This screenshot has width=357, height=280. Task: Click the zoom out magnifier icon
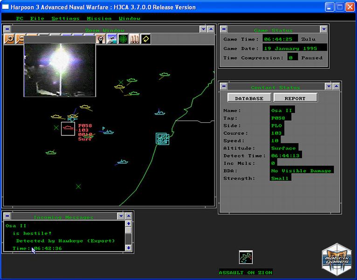coord(20,40)
